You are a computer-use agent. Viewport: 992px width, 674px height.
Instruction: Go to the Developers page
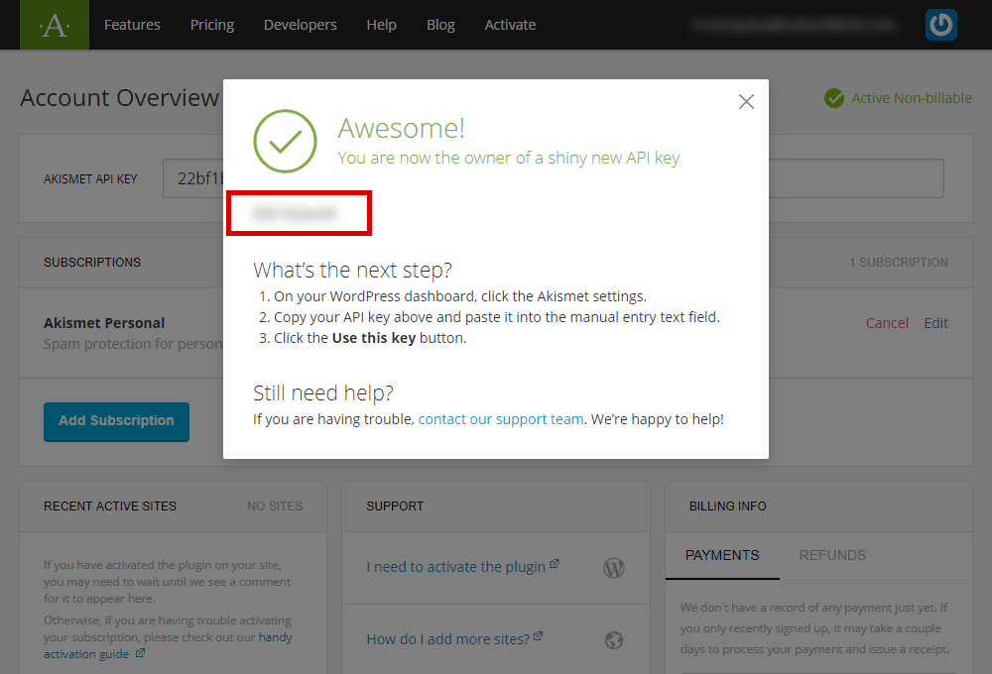(300, 25)
